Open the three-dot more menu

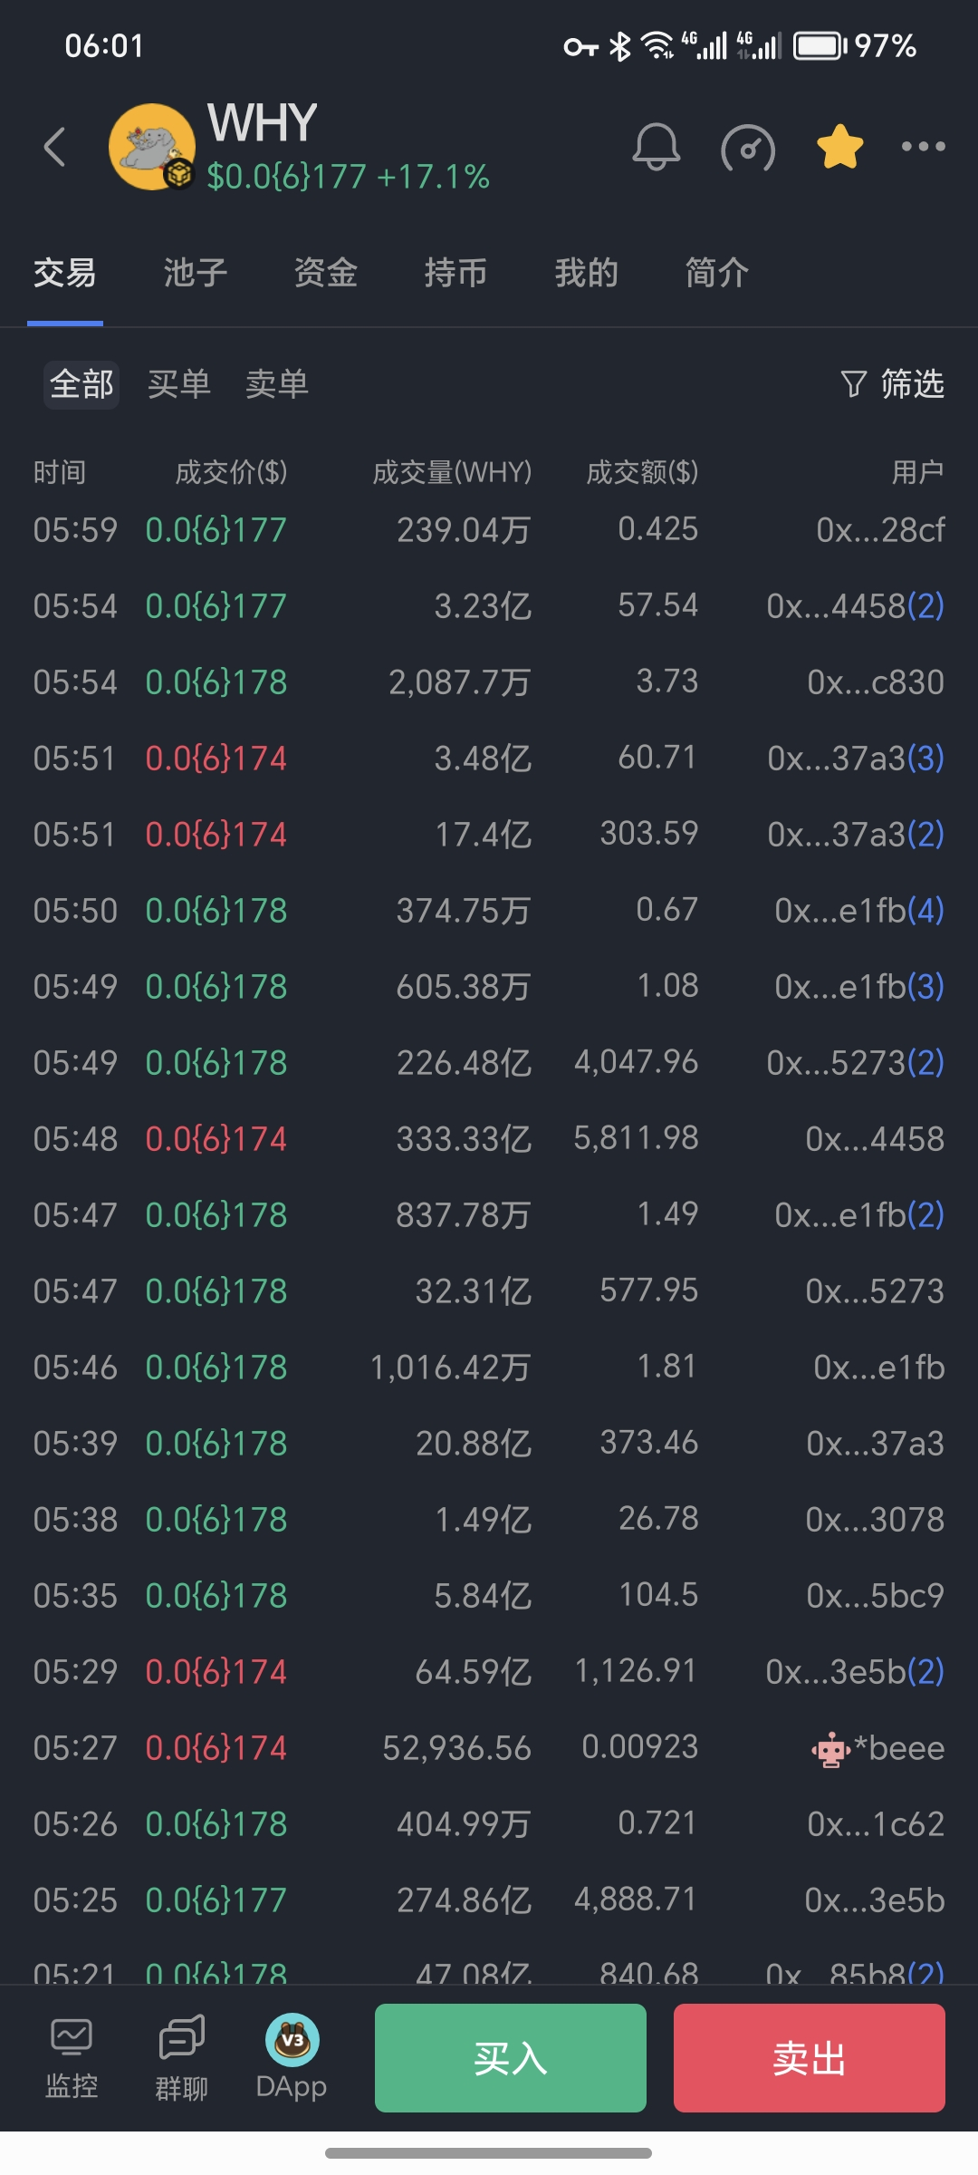click(923, 146)
